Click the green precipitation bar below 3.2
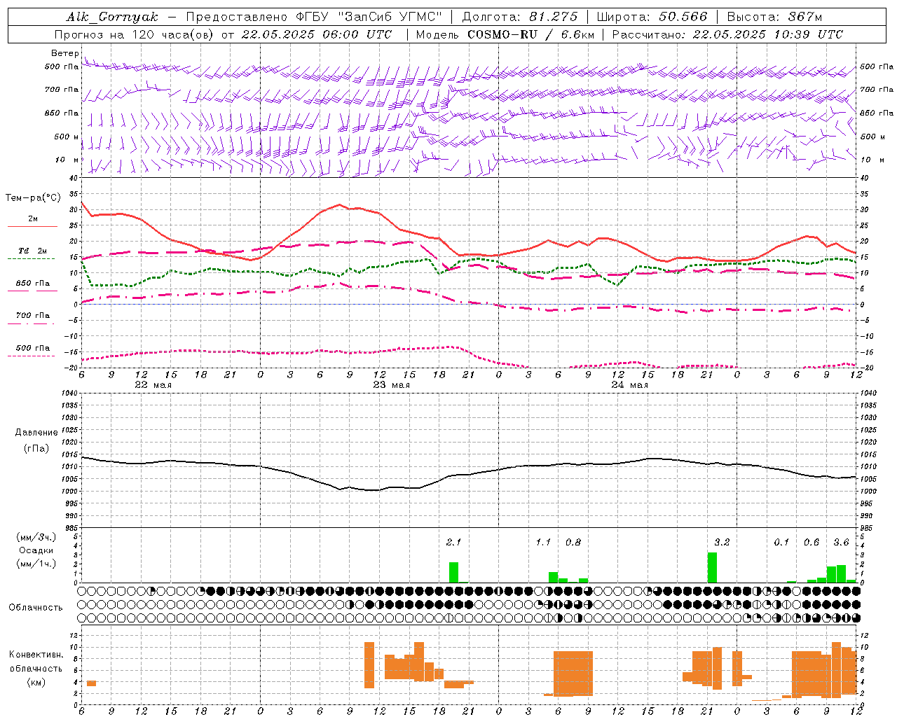 click(712, 568)
